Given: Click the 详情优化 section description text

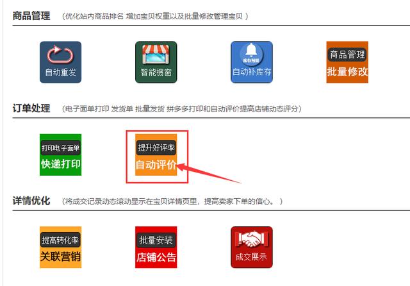Looking at the screenshot, I should tap(173, 202).
